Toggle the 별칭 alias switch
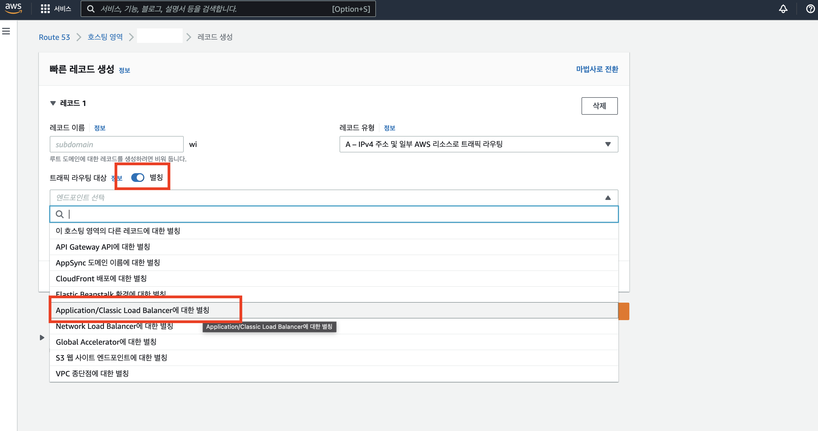 [138, 178]
